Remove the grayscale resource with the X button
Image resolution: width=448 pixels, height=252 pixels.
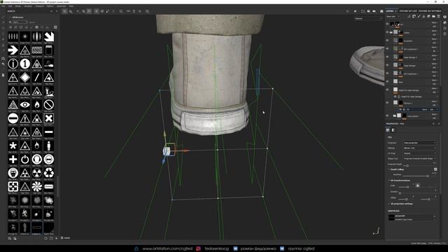point(435,216)
